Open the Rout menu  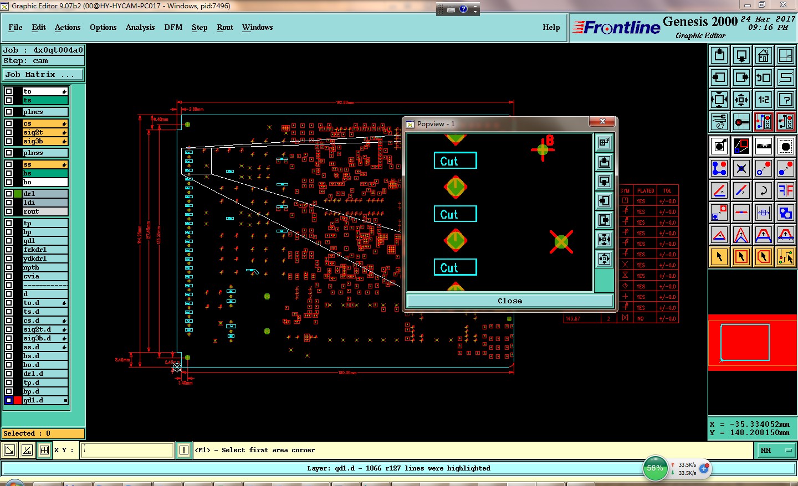pyautogui.click(x=225, y=27)
